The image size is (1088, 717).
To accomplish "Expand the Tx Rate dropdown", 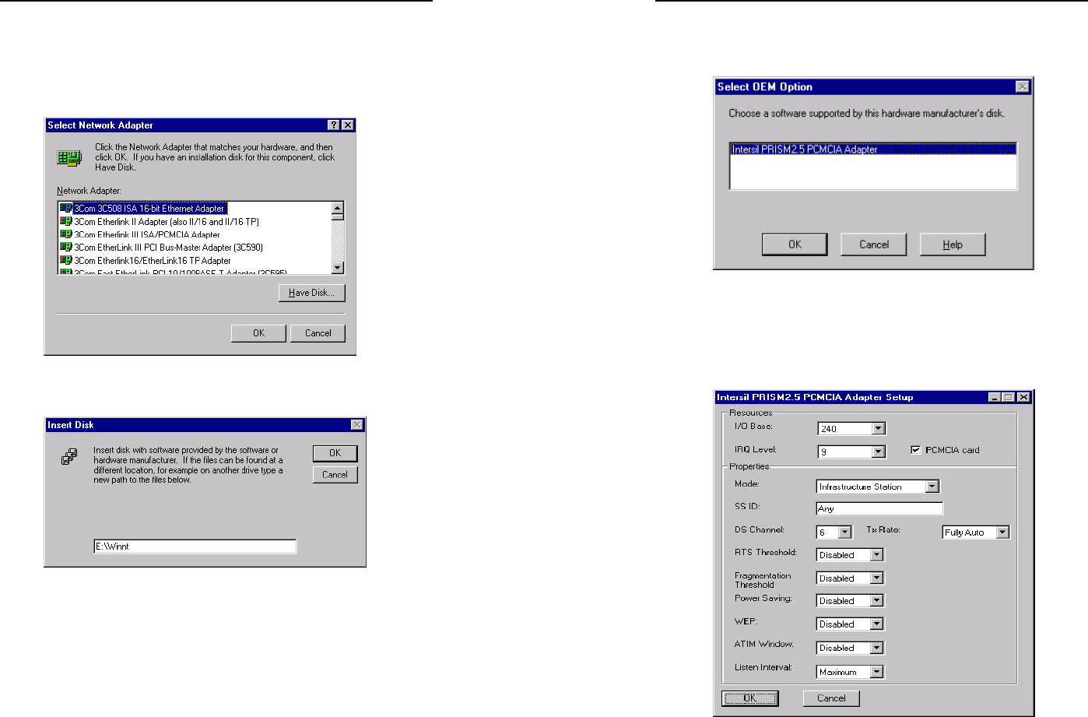I will pyautogui.click(x=1002, y=532).
